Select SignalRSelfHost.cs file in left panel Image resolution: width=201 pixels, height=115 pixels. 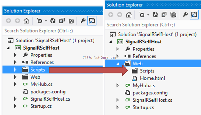50,99
